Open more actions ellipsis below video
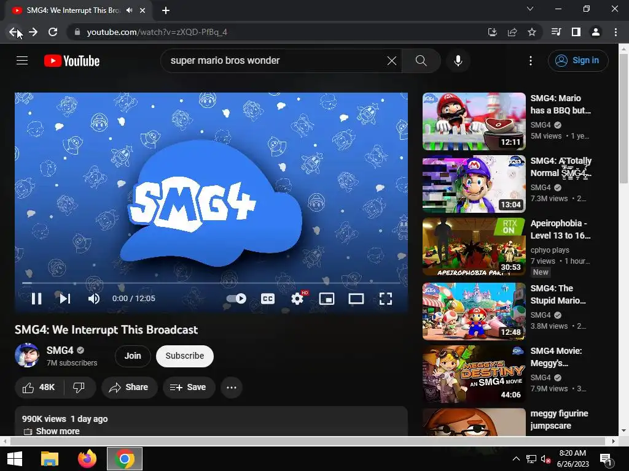The height and width of the screenshot is (471, 629). pos(232,388)
